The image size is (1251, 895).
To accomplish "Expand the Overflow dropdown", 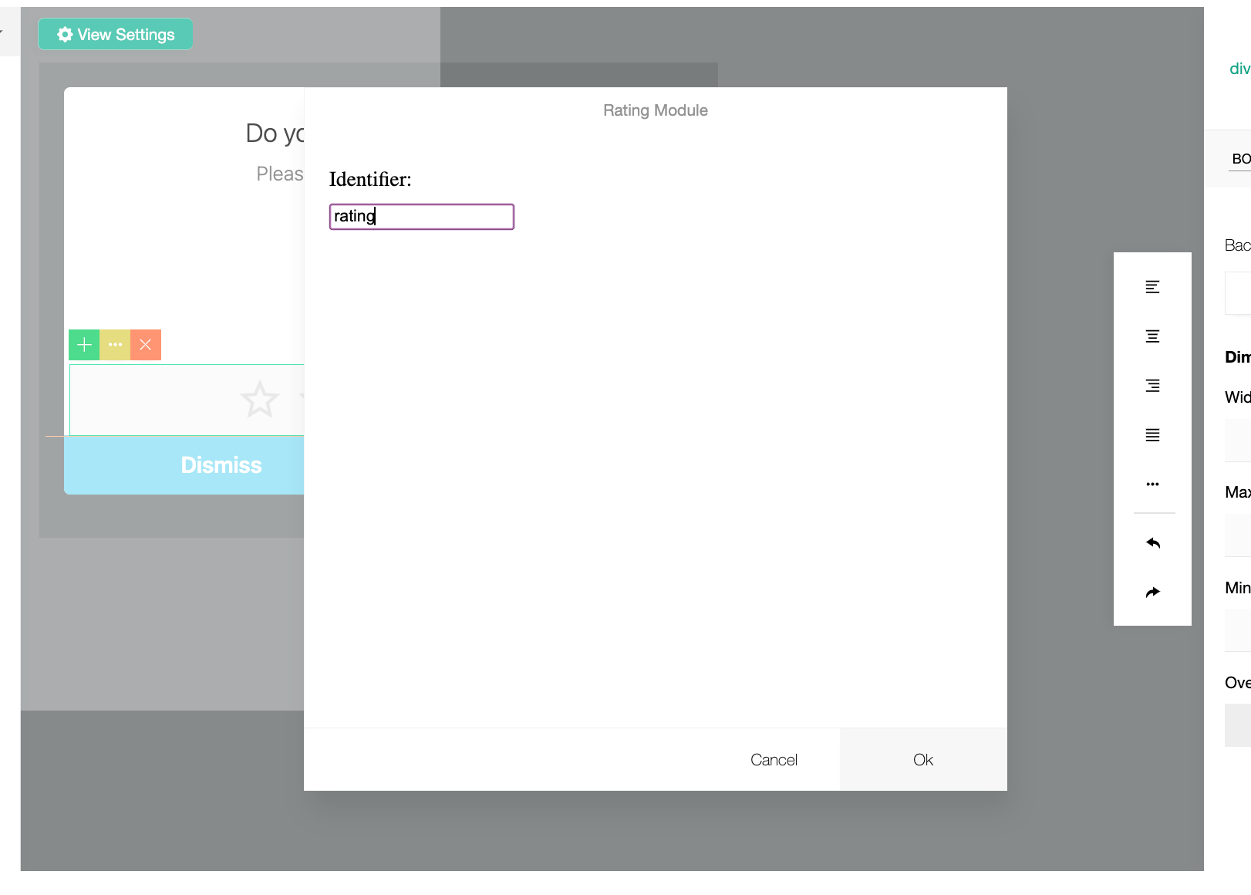I will coord(1238,725).
